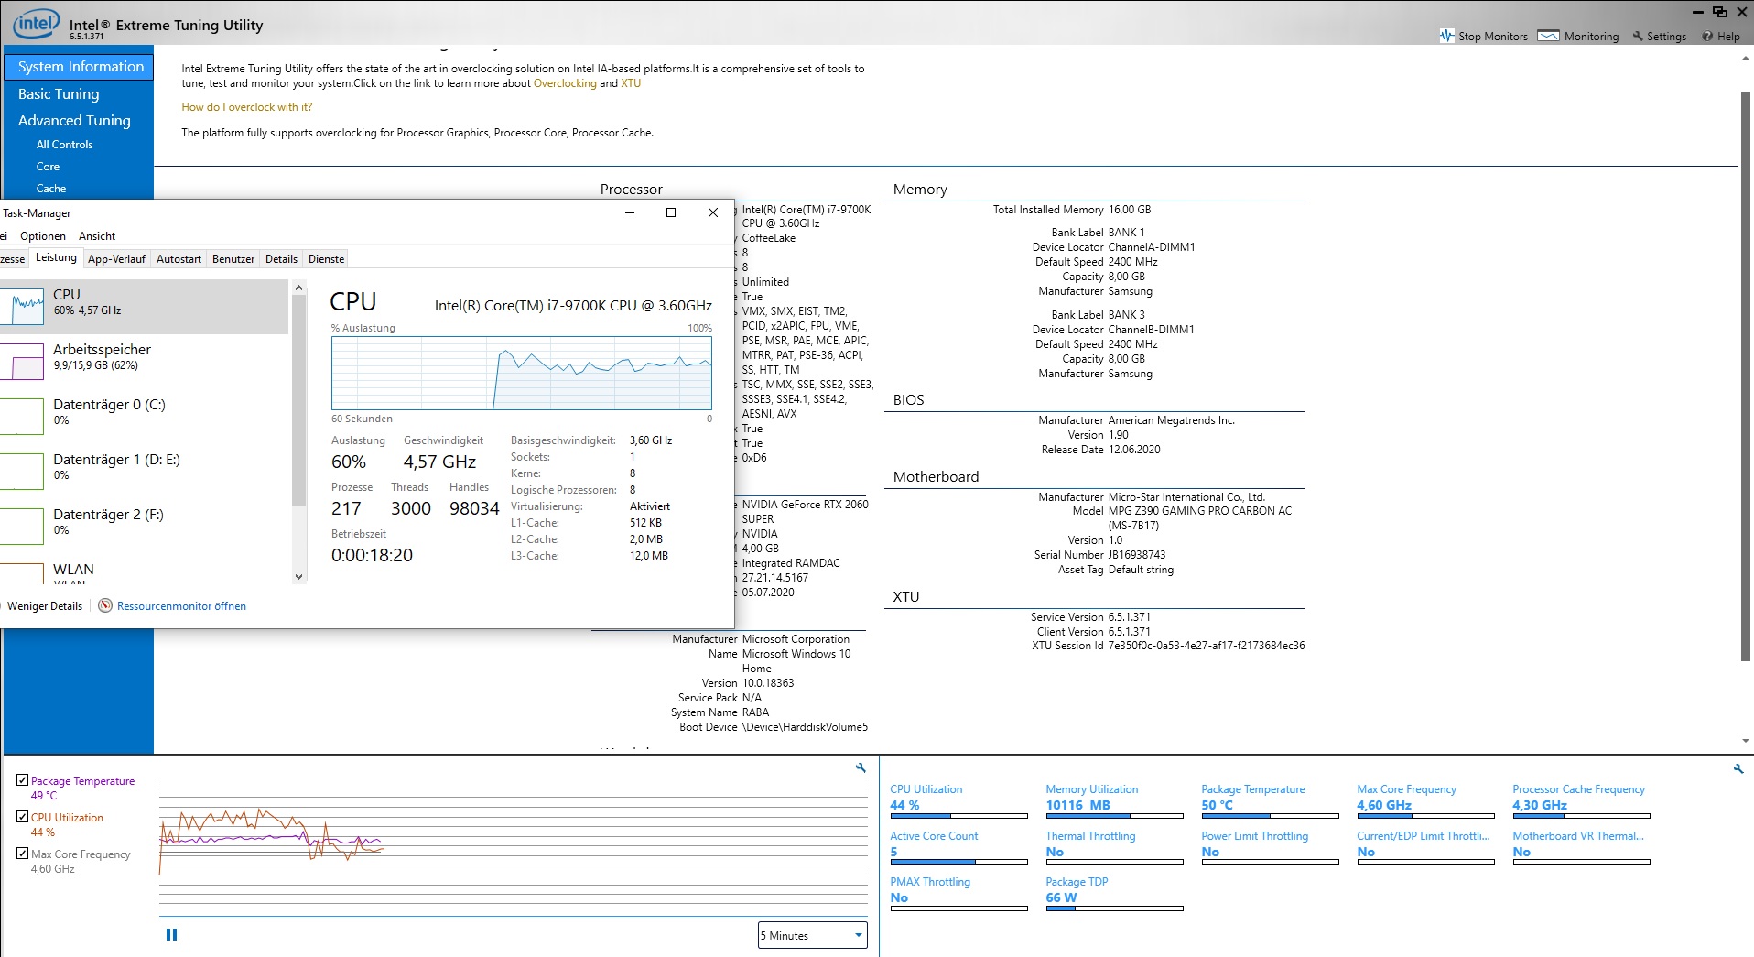
Task: Click the PMAX Throttling monitor tile
Action: point(958,893)
